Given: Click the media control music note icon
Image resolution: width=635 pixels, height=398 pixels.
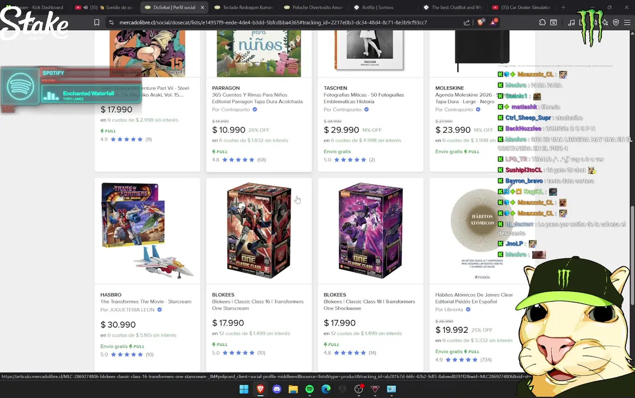Looking at the screenshot, I should point(571,23).
